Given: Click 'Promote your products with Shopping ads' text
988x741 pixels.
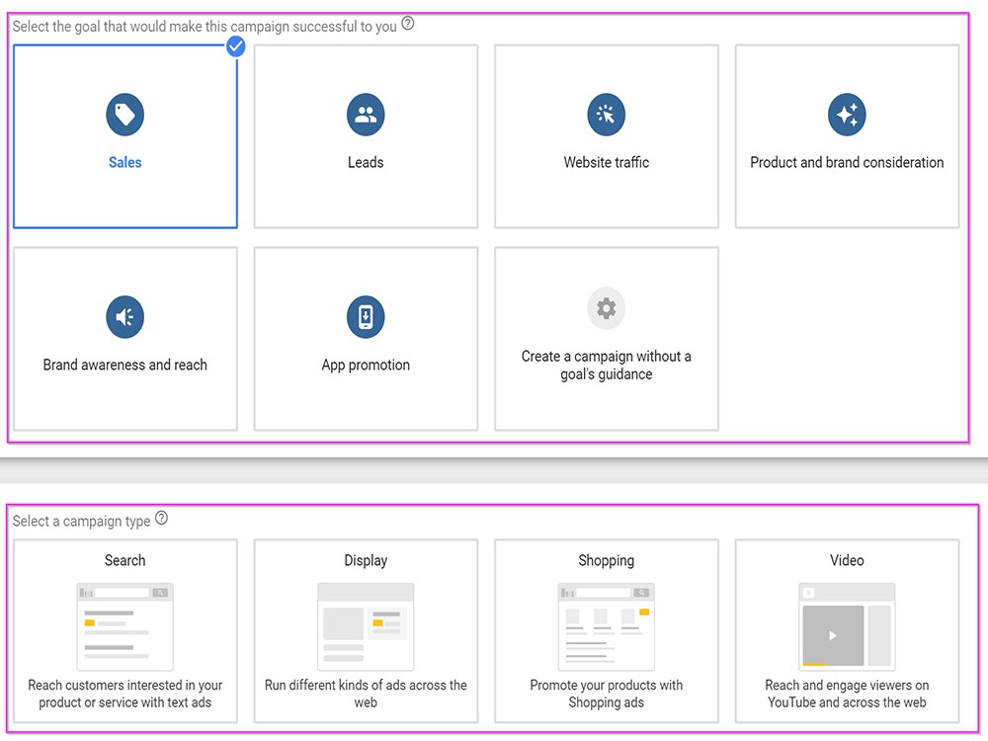Looking at the screenshot, I should [x=607, y=694].
